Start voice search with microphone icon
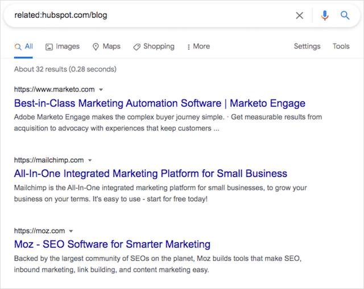 (x=325, y=15)
